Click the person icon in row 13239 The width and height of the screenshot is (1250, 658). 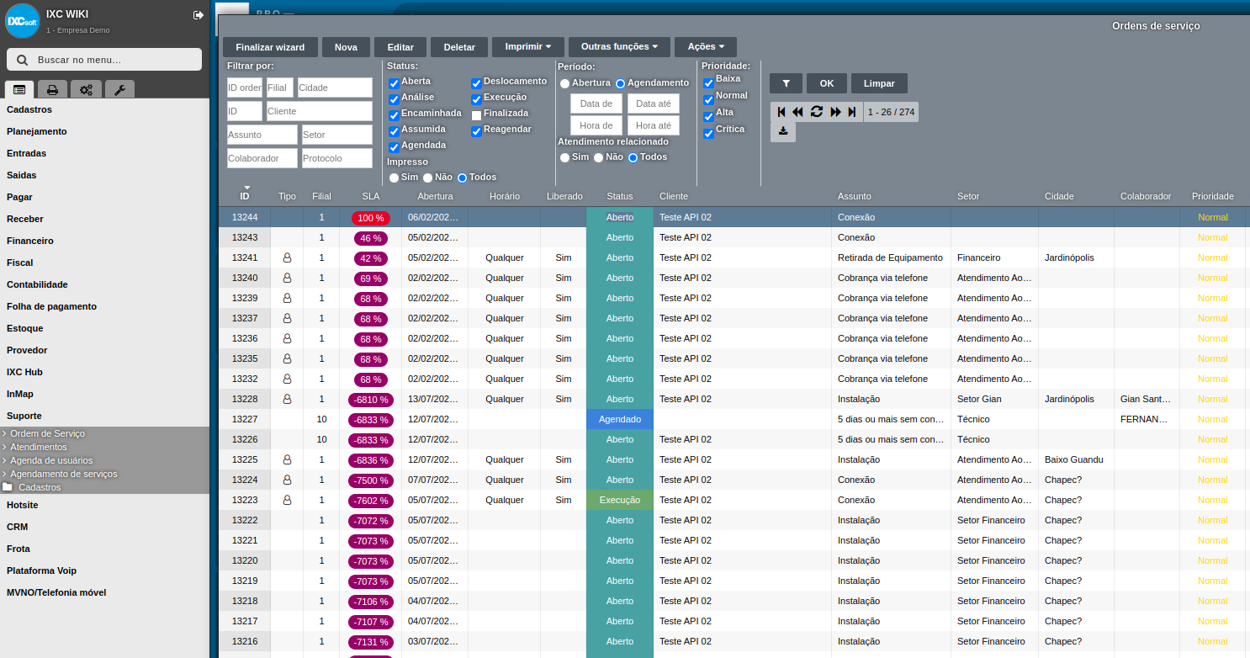pos(287,298)
